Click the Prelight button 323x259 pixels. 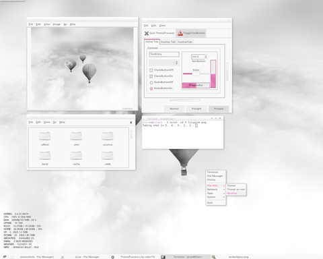point(196,109)
